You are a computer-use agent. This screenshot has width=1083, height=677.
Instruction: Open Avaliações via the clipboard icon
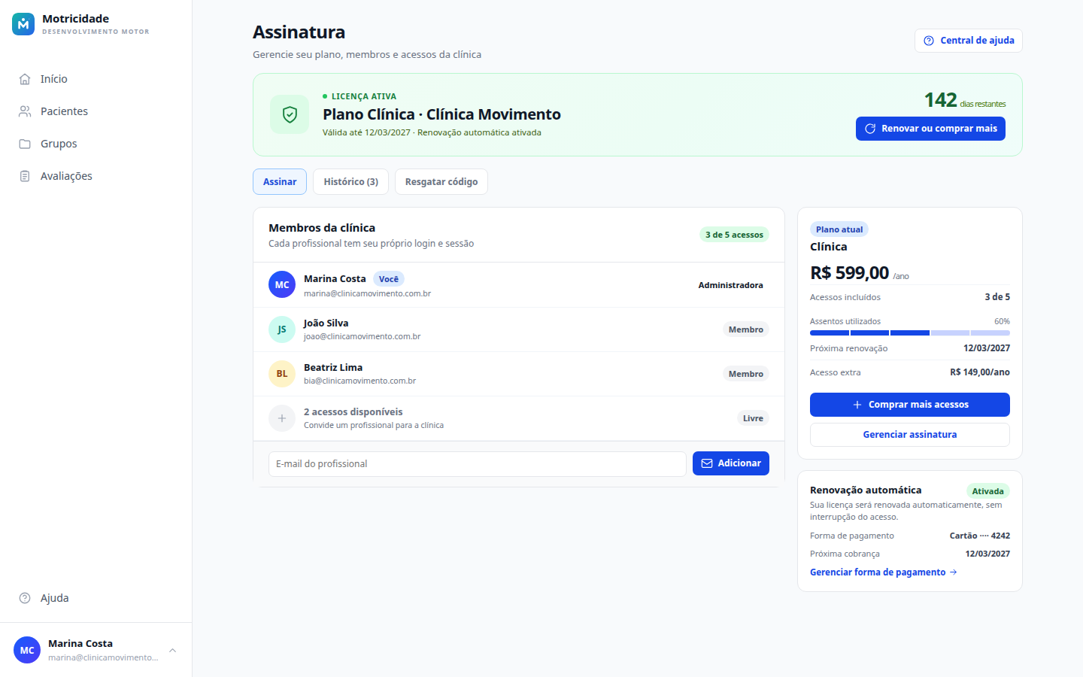click(25, 176)
